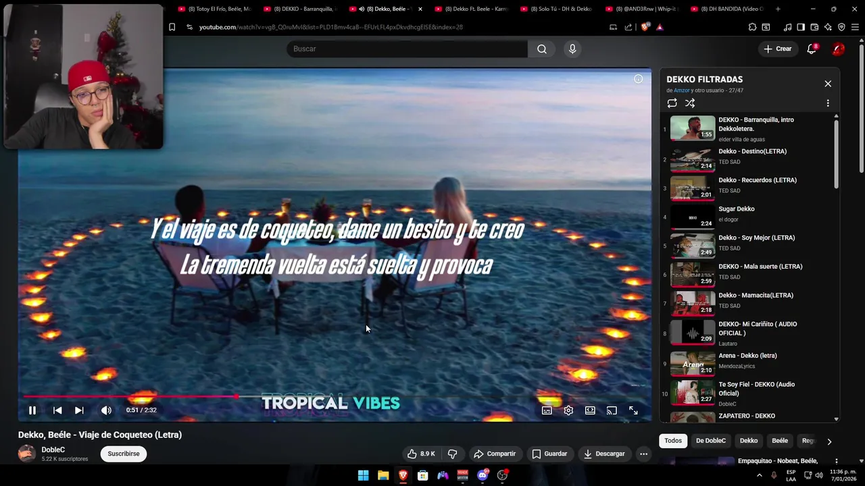Click the Descargar button

click(x=604, y=454)
